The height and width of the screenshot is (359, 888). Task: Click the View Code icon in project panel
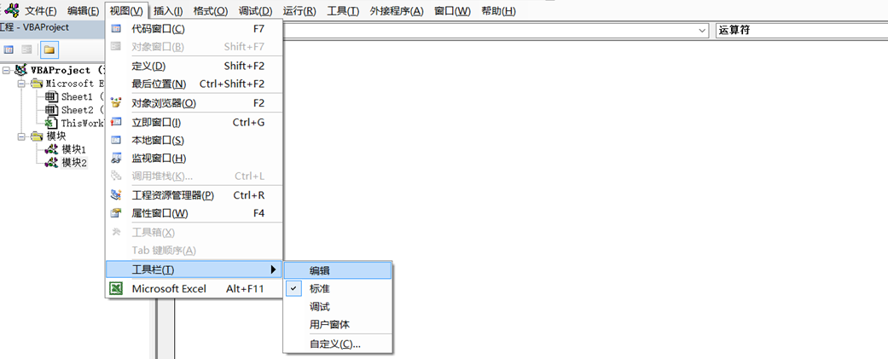point(9,49)
